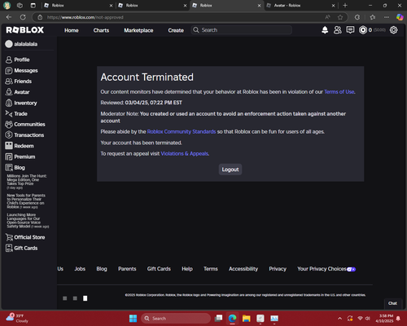
Task: Open the tab actions menu icon
Action: pyautogui.click(x=33, y=5)
